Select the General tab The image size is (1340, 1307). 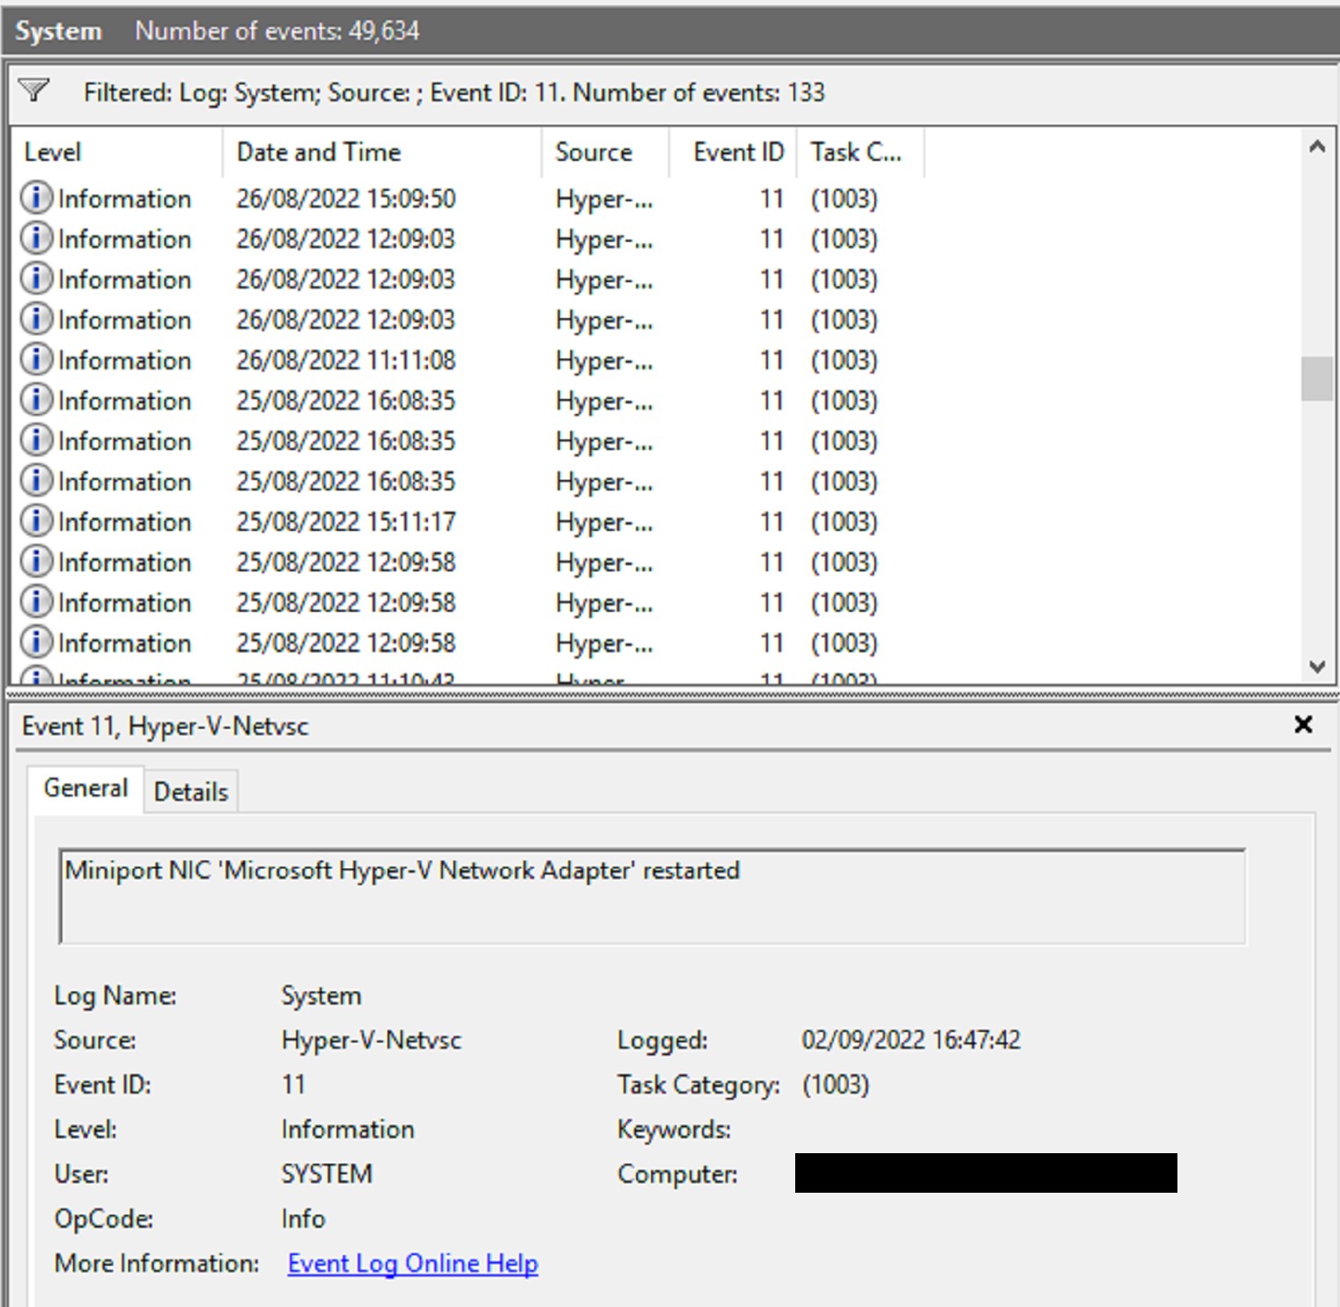(86, 788)
